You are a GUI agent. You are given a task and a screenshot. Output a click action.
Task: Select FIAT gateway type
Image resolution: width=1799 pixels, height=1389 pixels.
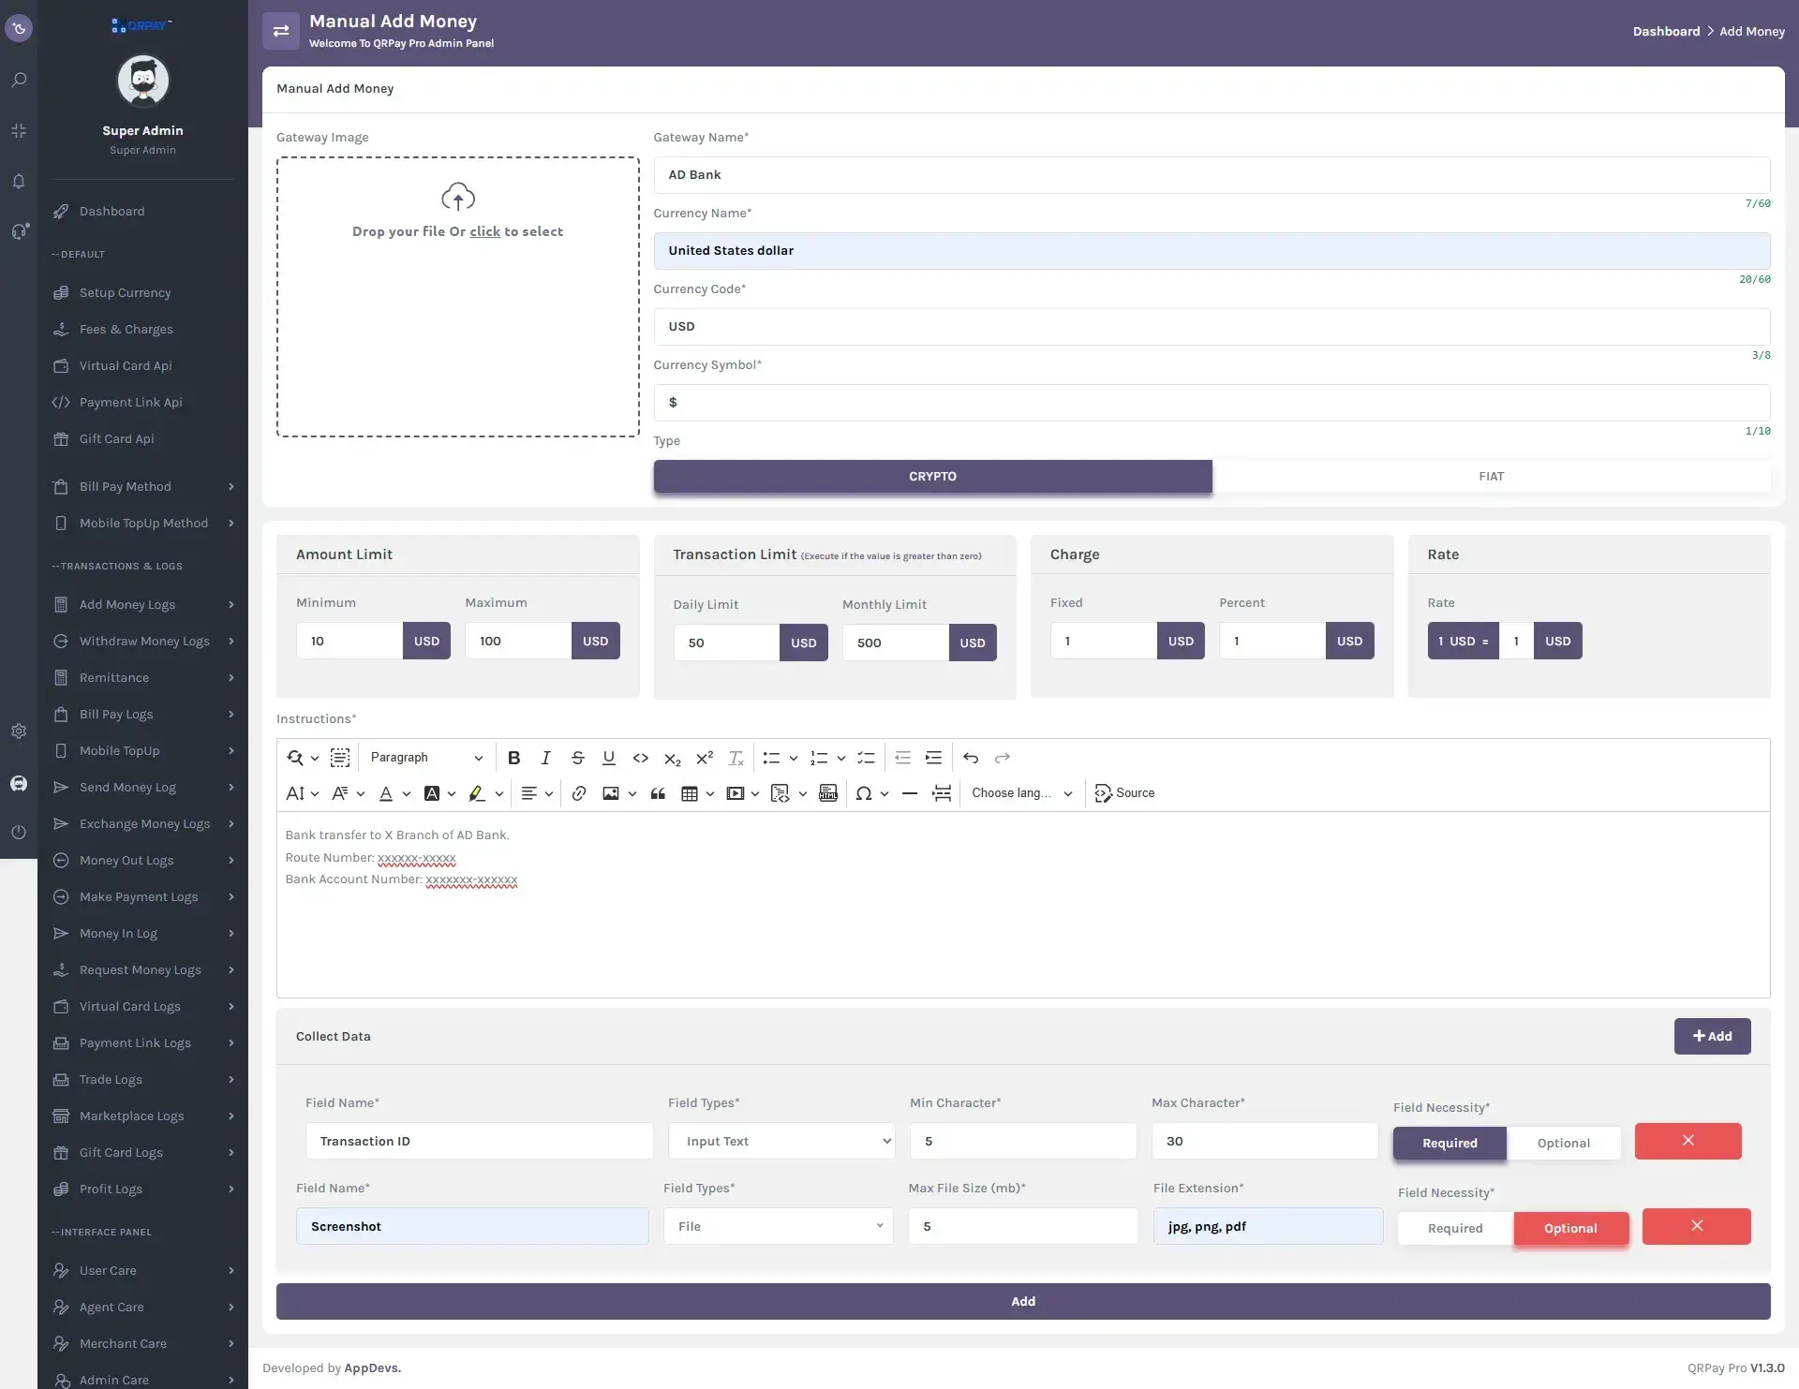click(x=1492, y=476)
